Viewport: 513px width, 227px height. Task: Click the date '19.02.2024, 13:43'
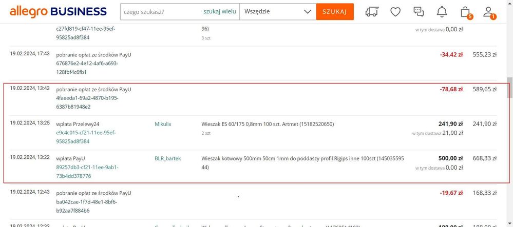click(30, 88)
